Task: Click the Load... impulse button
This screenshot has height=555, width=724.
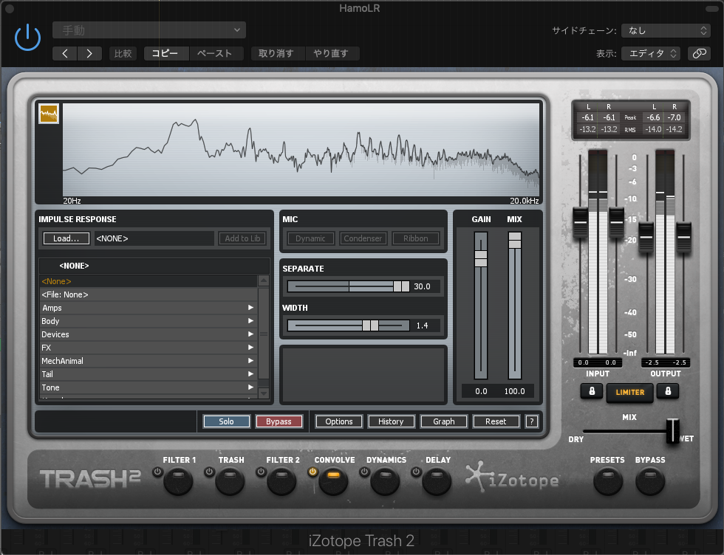Action: pyautogui.click(x=66, y=238)
